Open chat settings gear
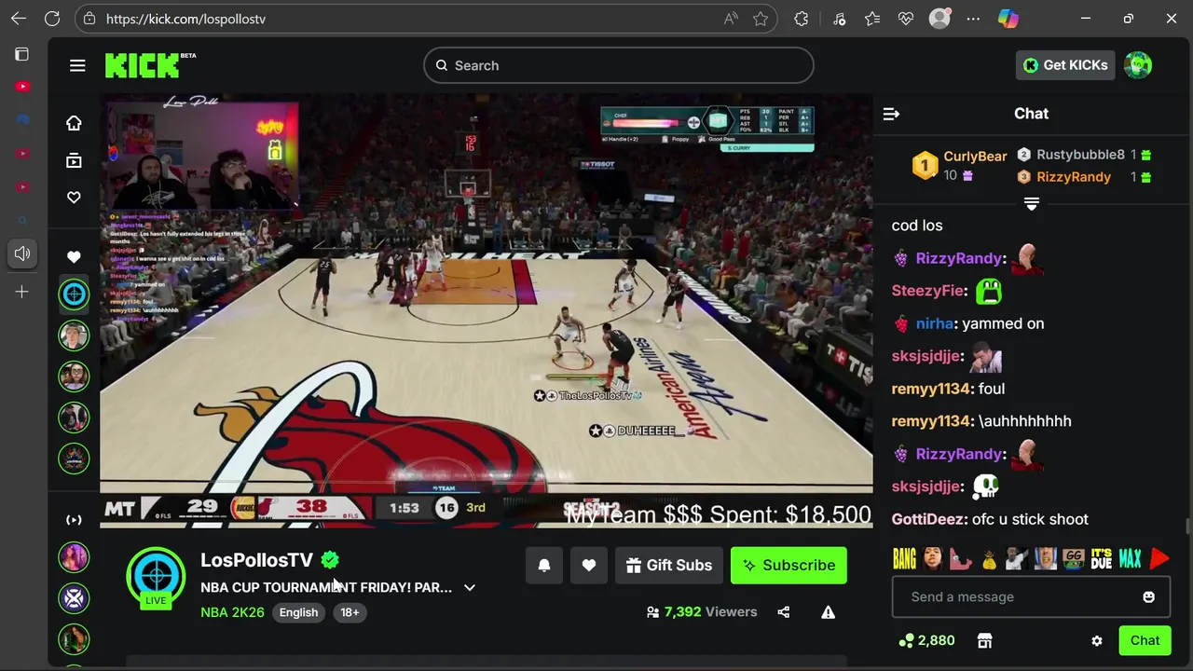This screenshot has width=1193, height=671. pyautogui.click(x=1097, y=641)
